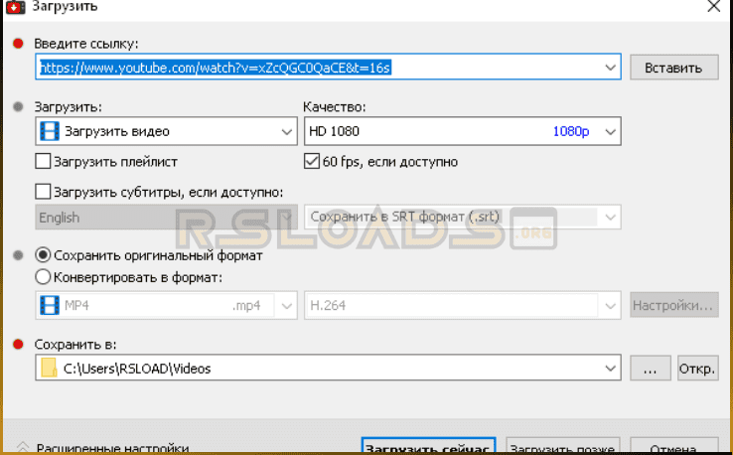733x455 pixels.
Task: Open the save folder path dropdown arrow
Action: [x=610, y=368]
